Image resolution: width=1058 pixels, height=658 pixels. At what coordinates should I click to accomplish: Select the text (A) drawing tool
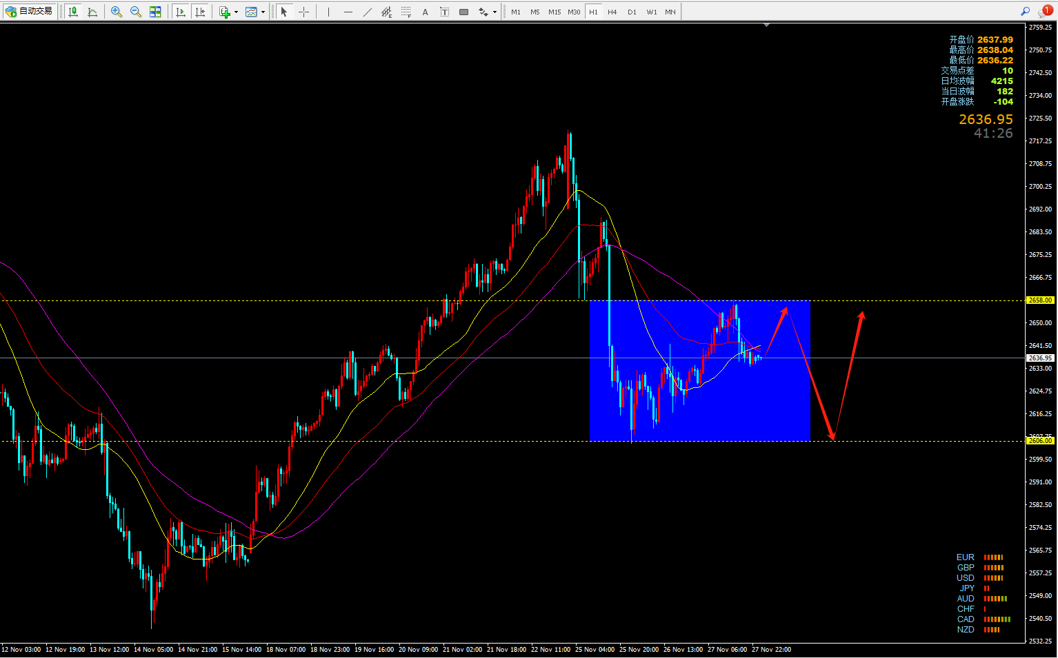tap(425, 12)
